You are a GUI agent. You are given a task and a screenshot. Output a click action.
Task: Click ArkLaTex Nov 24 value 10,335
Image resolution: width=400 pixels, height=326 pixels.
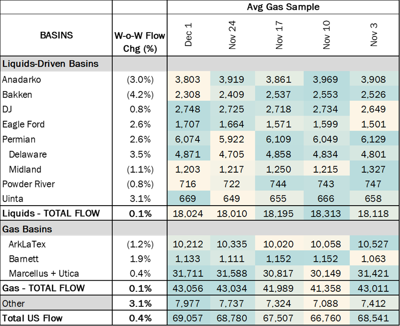coord(232,244)
